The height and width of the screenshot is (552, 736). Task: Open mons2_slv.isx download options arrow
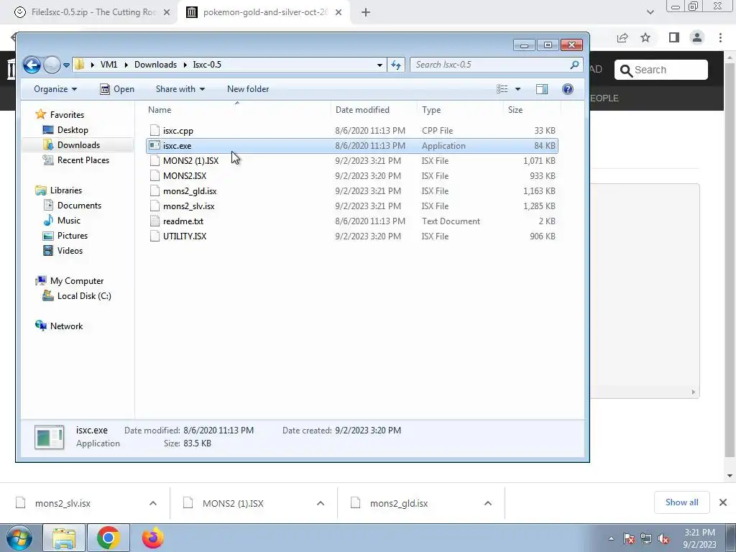(153, 503)
